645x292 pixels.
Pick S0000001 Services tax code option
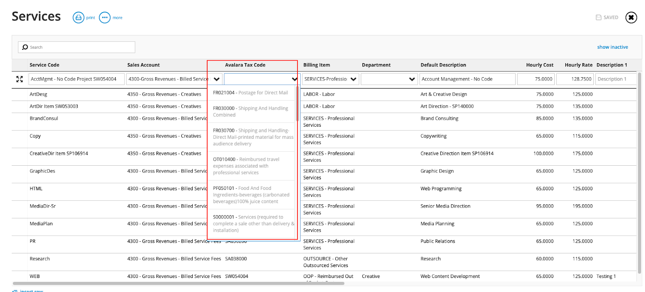point(251,223)
